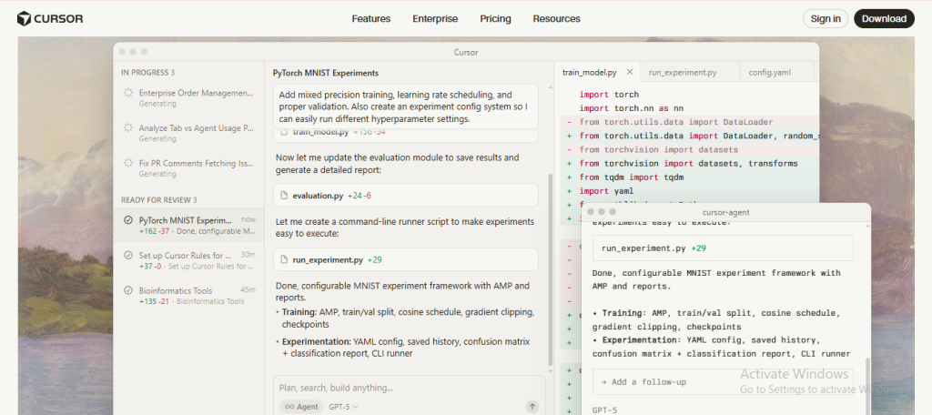Open the GPT-5 model dropdown
Viewport: 932px width, 415px height.
[343, 407]
